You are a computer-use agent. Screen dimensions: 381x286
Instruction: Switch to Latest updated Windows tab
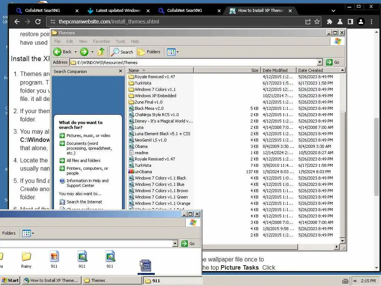pyautogui.click(x=118, y=10)
